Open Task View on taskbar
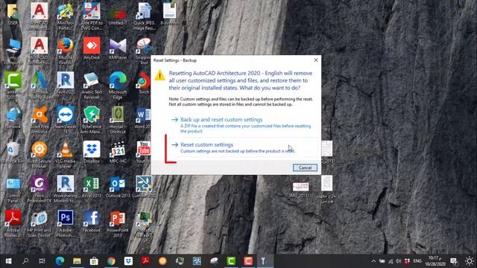477x268 pixels. coord(42,261)
